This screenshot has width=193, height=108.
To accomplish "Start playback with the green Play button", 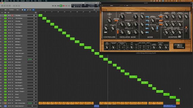I will pyautogui.click(x=61, y=6).
